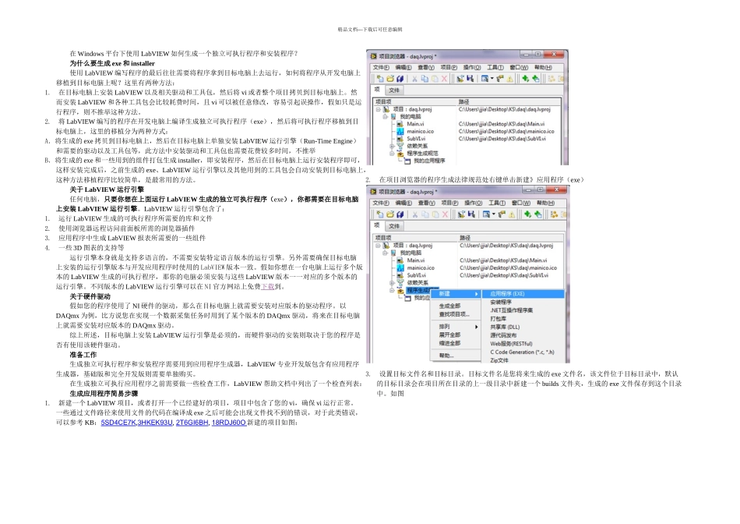Switch to 文件 tab in the menu-free project window

click(394, 90)
